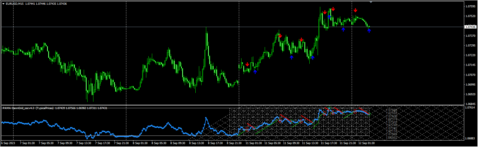Click the 1.07595 price on the scale
Image resolution: width=478 pixels, height=147 pixels.
click(x=471, y=6)
